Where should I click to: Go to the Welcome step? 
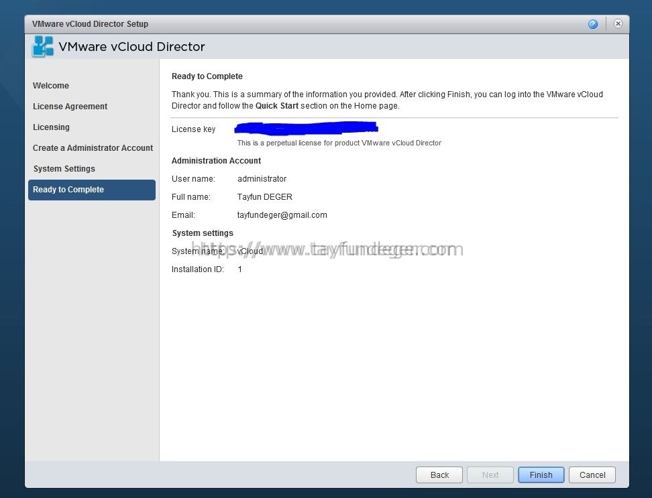(x=51, y=86)
